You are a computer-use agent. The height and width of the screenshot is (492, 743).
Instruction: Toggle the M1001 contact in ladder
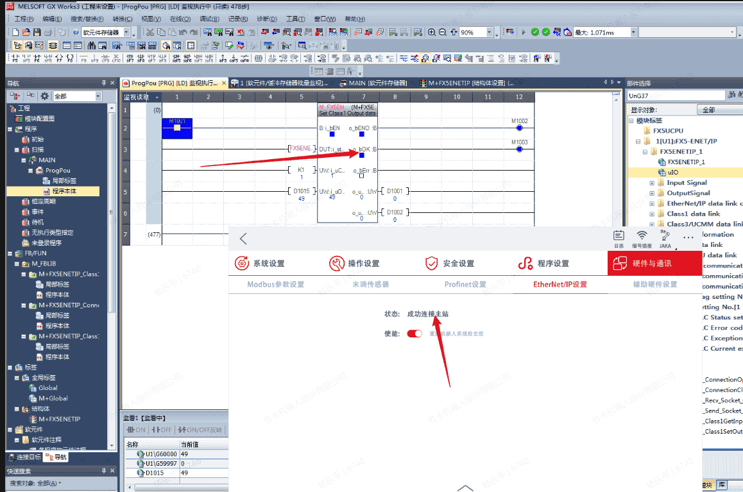tap(177, 128)
